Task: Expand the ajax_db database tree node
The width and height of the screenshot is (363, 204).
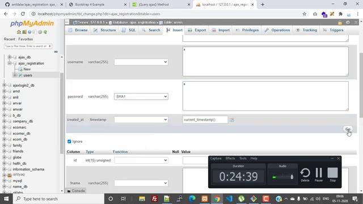Action: [9, 57]
